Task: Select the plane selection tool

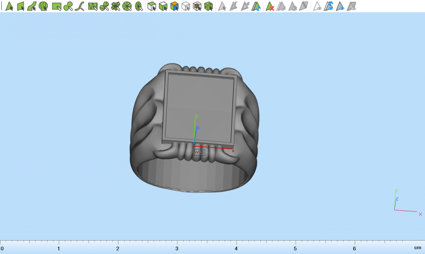Action: click(x=21, y=6)
